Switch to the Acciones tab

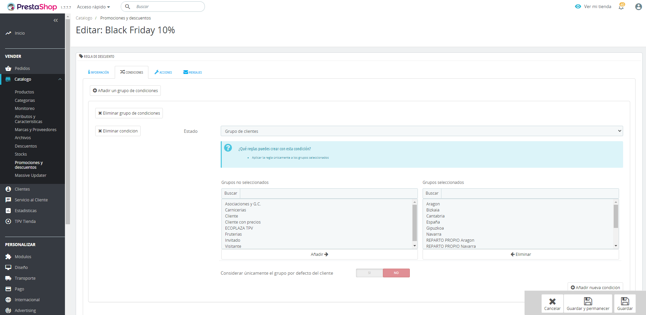click(163, 72)
